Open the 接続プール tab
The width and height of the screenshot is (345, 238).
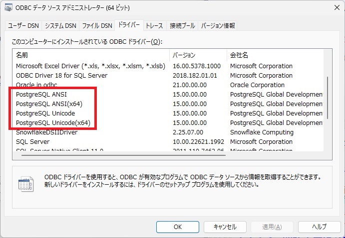click(182, 26)
